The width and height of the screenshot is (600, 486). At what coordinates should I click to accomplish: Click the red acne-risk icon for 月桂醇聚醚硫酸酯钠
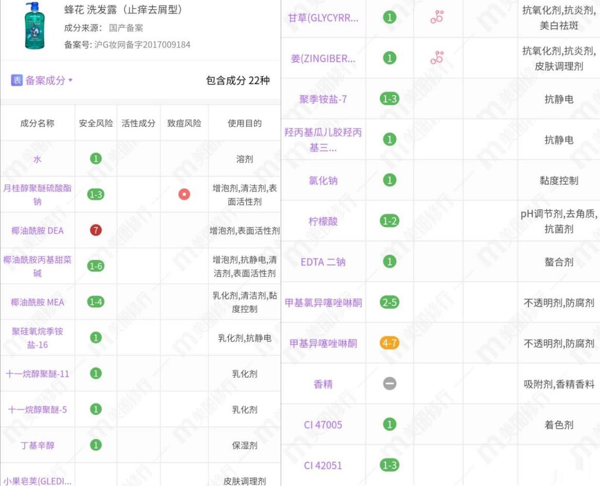coord(184,194)
